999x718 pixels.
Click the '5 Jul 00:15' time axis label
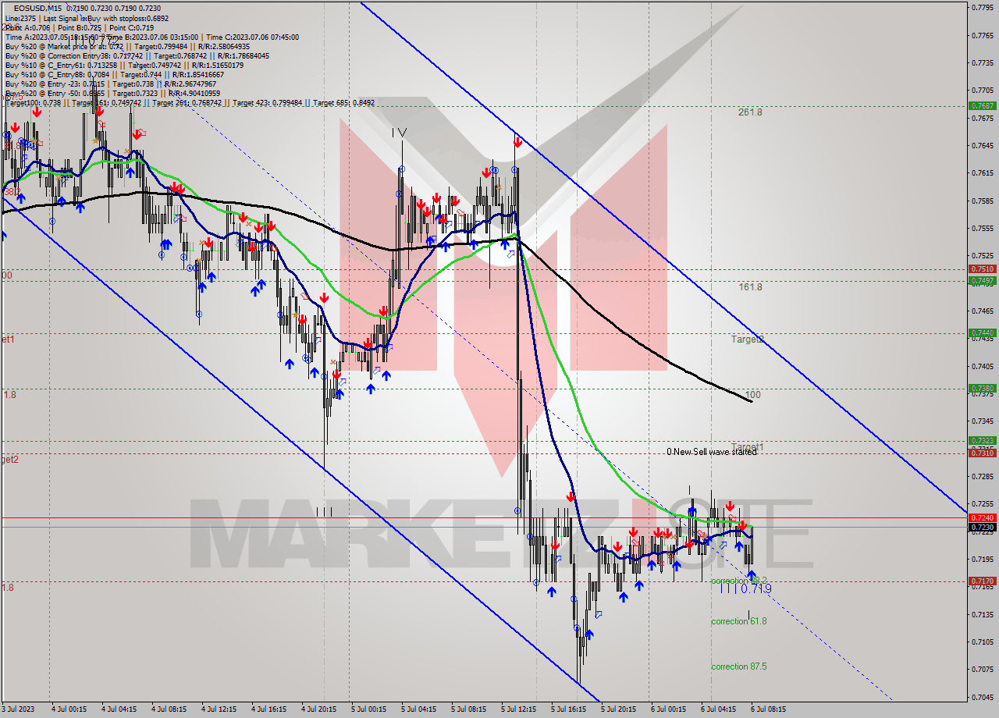370,709
